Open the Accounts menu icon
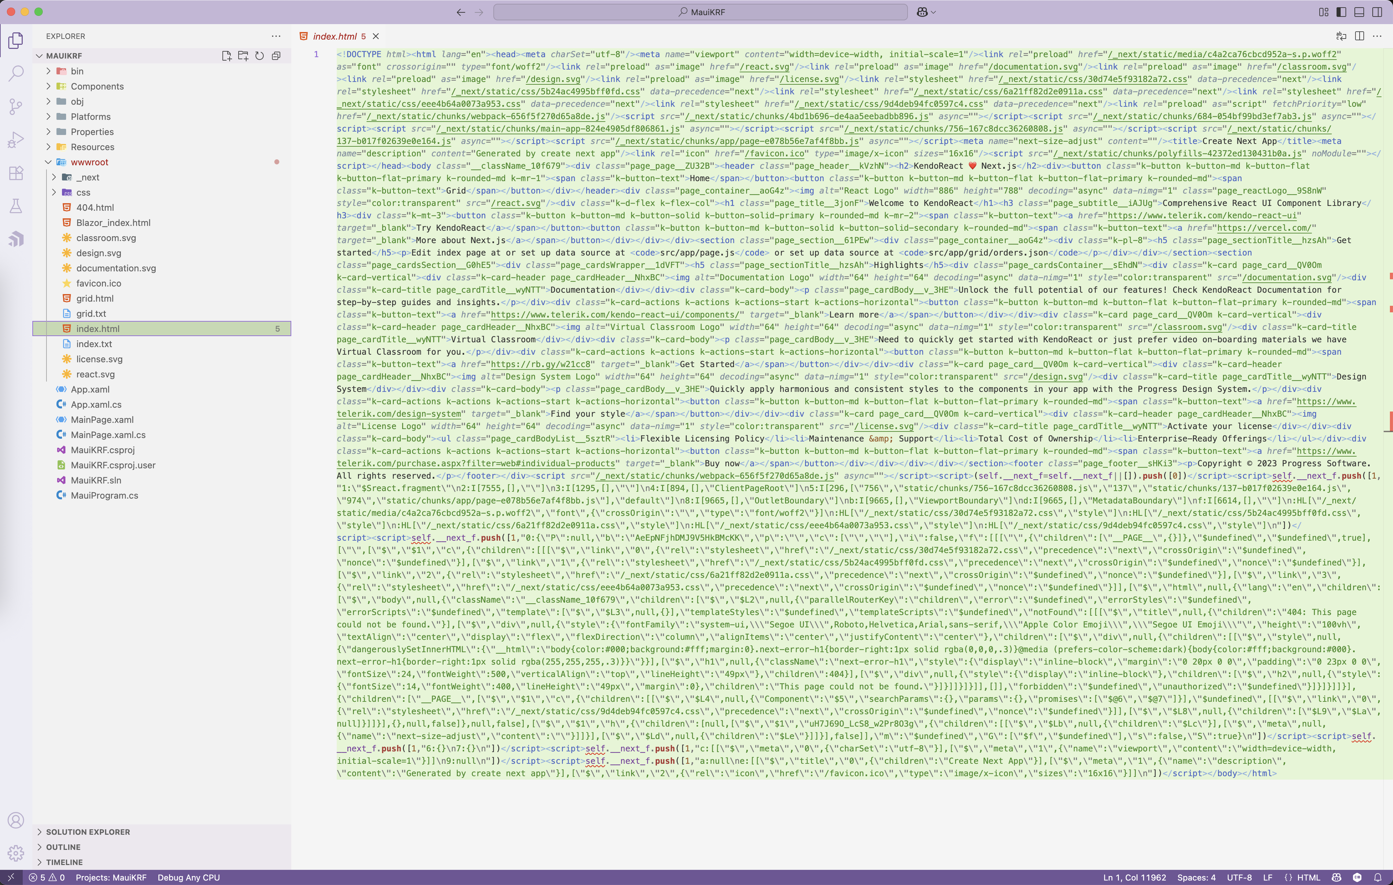This screenshot has width=1393, height=885. click(x=16, y=820)
